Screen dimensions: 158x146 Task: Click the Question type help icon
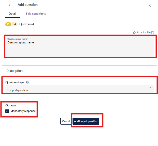[x=27, y=83]
